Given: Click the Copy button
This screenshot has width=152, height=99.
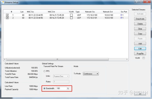Looking at the screenshot, I should click(x=140, y=34).
